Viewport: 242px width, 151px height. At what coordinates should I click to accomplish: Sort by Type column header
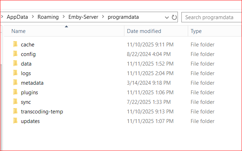(196, 31)
